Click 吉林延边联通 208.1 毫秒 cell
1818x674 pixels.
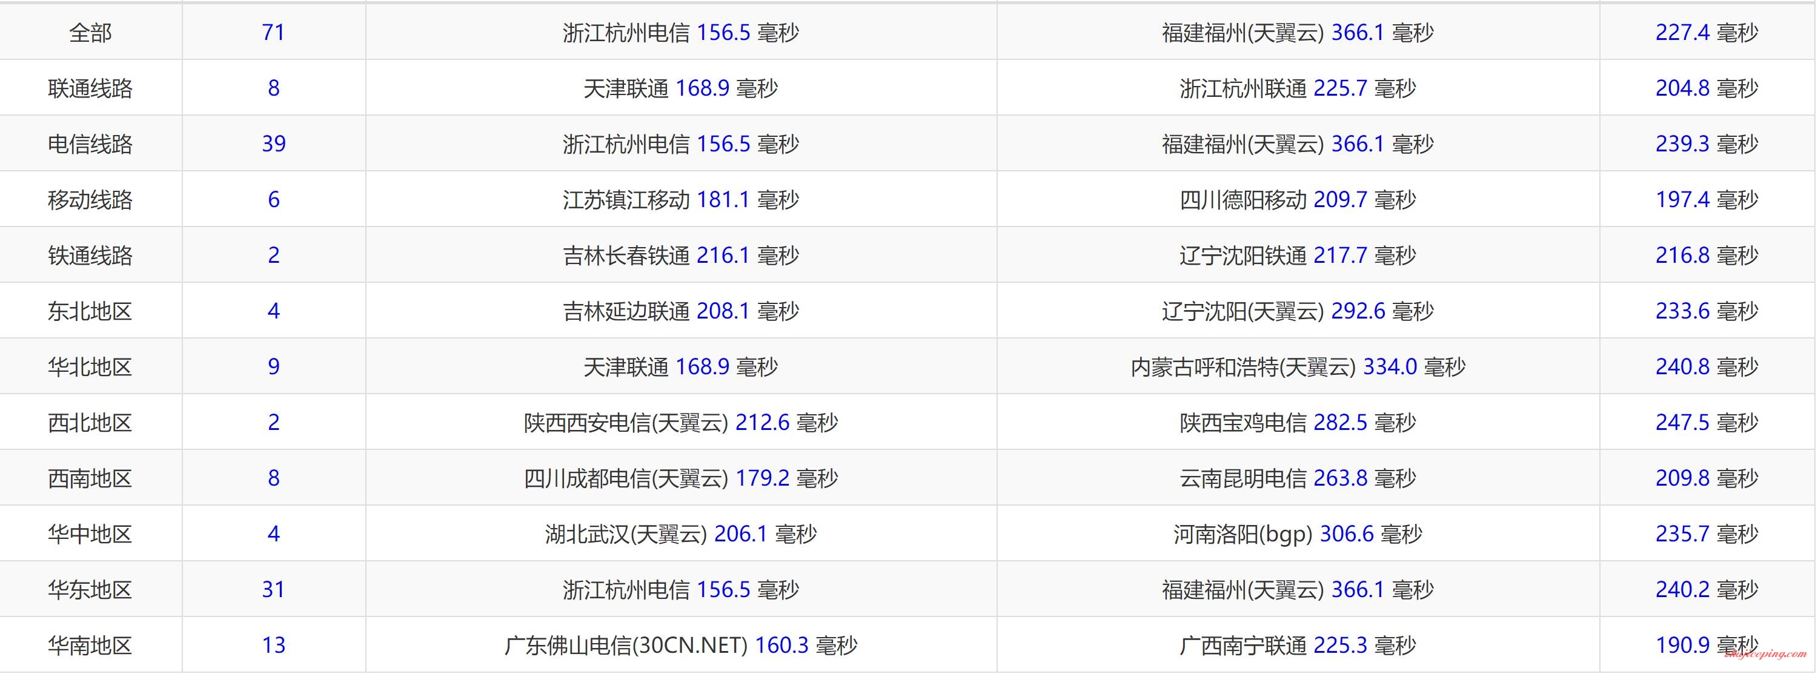(x=681, y=311)
